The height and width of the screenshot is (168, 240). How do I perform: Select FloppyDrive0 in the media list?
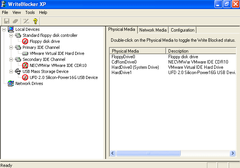(123, 57)
